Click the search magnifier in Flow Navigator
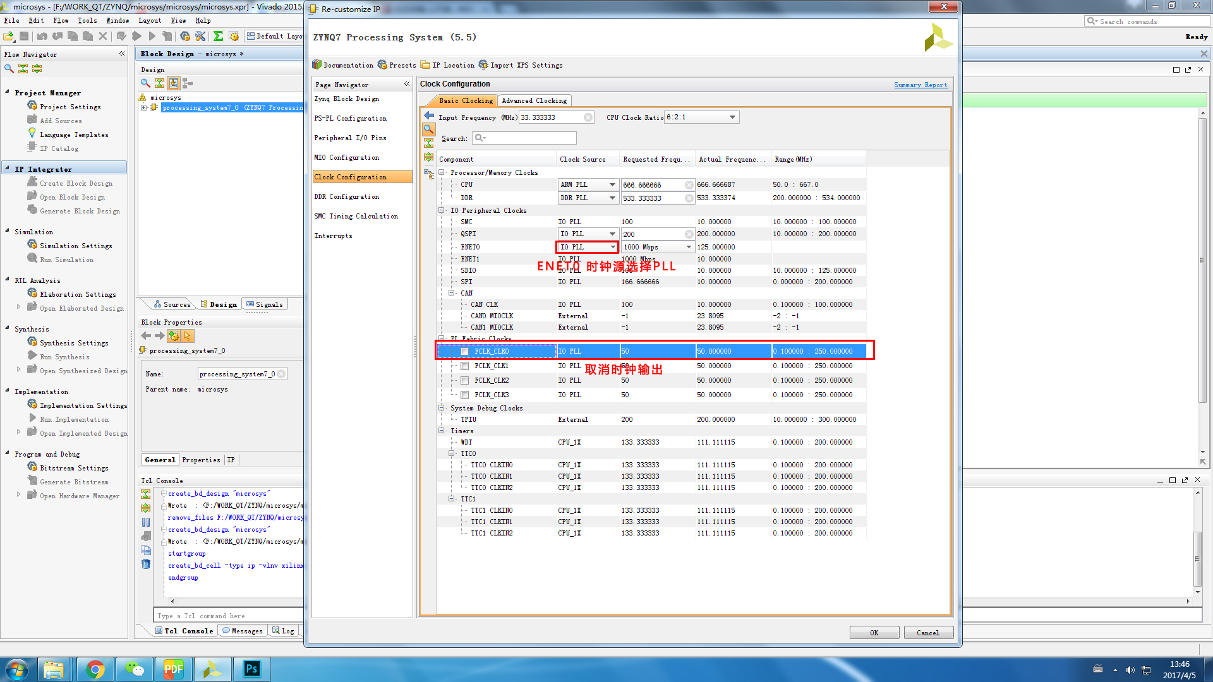The height and width of the screenshot is (682, 1213). coord(9,68)
